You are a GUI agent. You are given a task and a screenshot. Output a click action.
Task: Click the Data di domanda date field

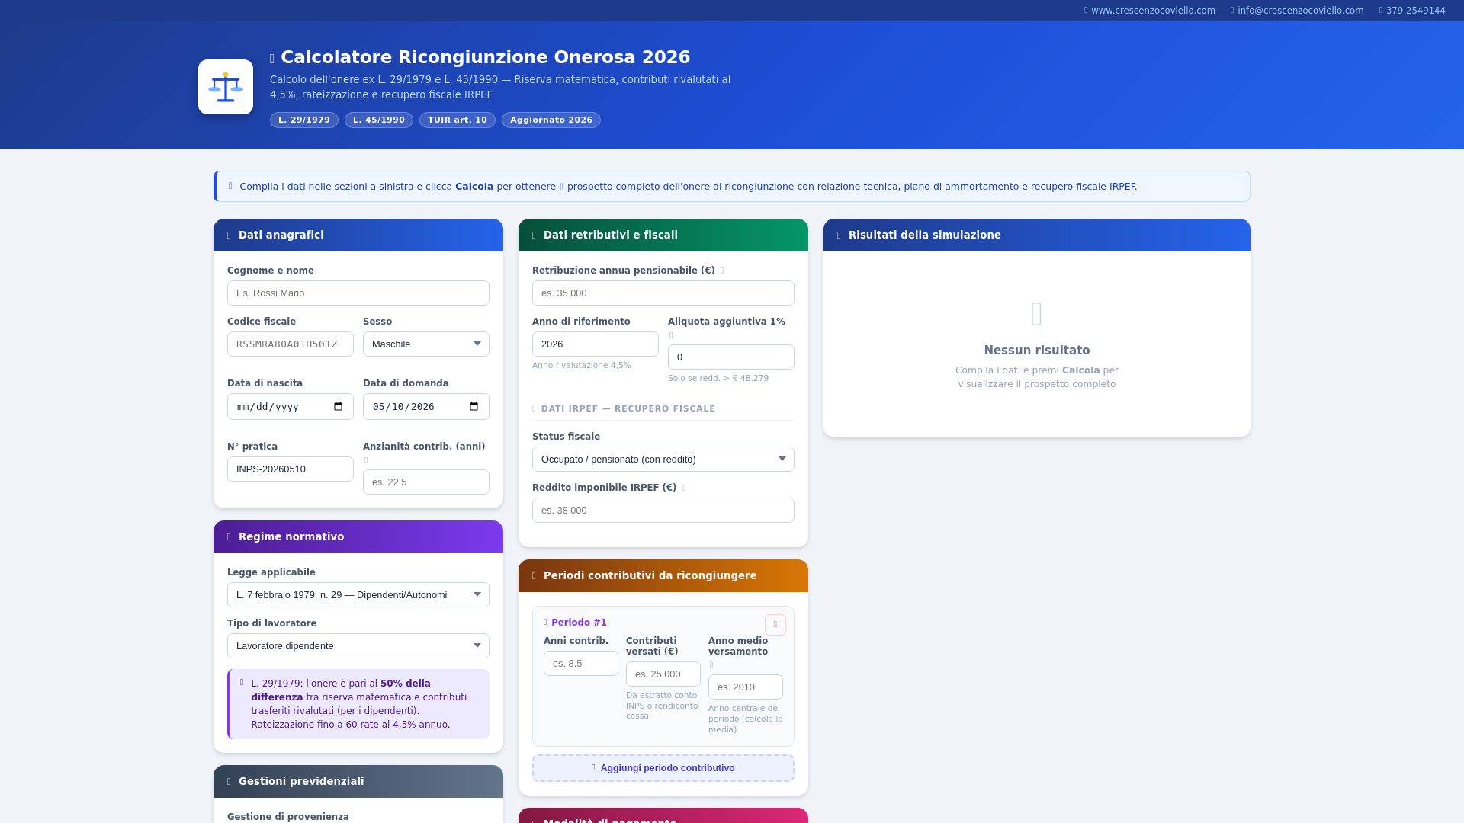click(x=426, y=407)
